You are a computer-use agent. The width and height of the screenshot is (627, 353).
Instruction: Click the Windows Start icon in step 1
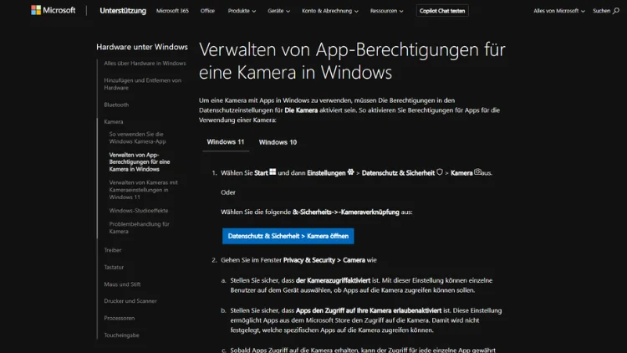click(273, 172)
